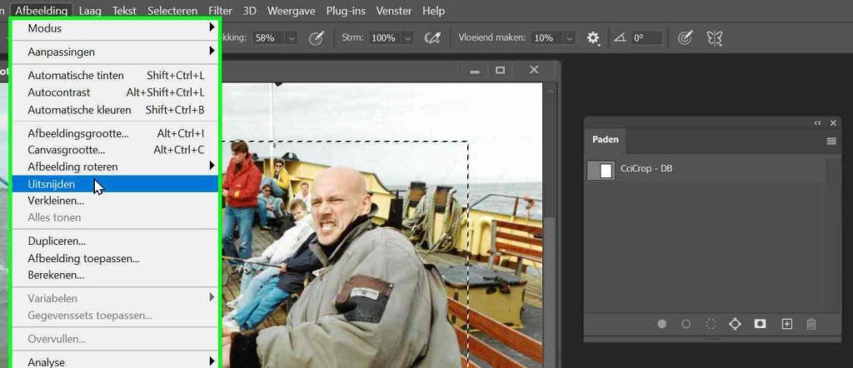This screenshot has height=368, width=853.
Task: Open the Paden panel options menu
Action: (x=831, y=141)
